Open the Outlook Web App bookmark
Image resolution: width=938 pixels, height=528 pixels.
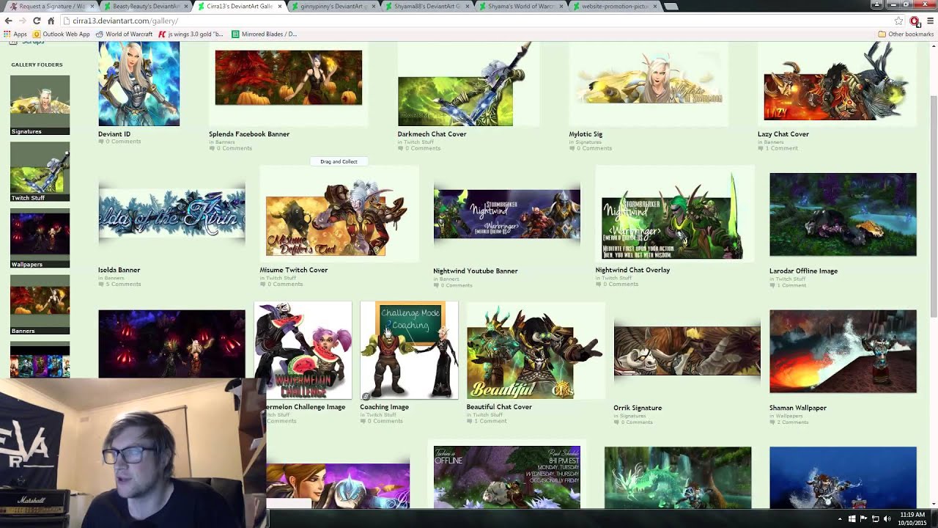[62, 34]
